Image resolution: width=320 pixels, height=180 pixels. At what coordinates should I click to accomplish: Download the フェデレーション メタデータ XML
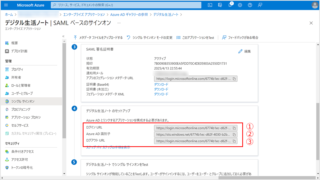(x=161, y=94)
